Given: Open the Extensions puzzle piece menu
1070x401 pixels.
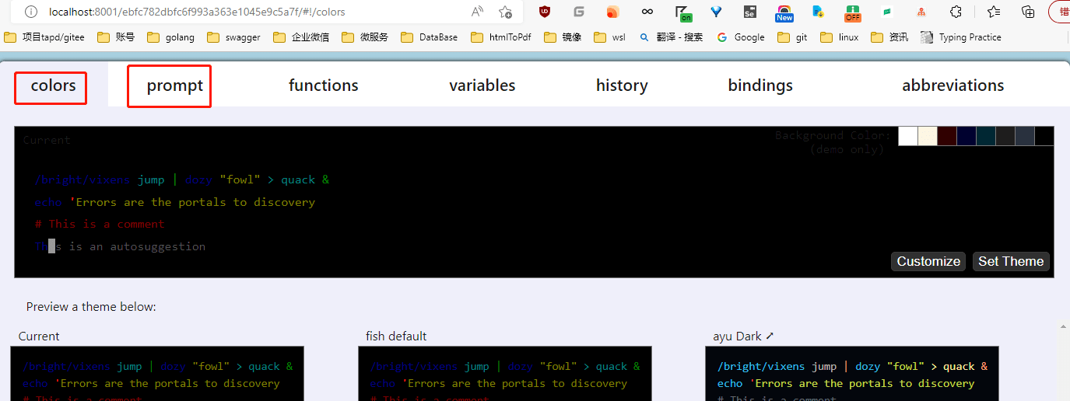Looking at the screenshot, I should [956, 12].
